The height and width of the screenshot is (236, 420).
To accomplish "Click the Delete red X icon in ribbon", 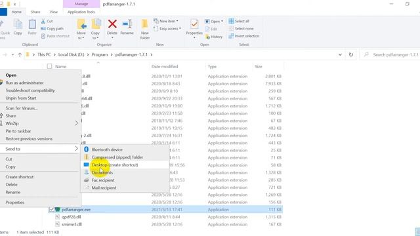I will pyautogui.click(x=112, y=24).
